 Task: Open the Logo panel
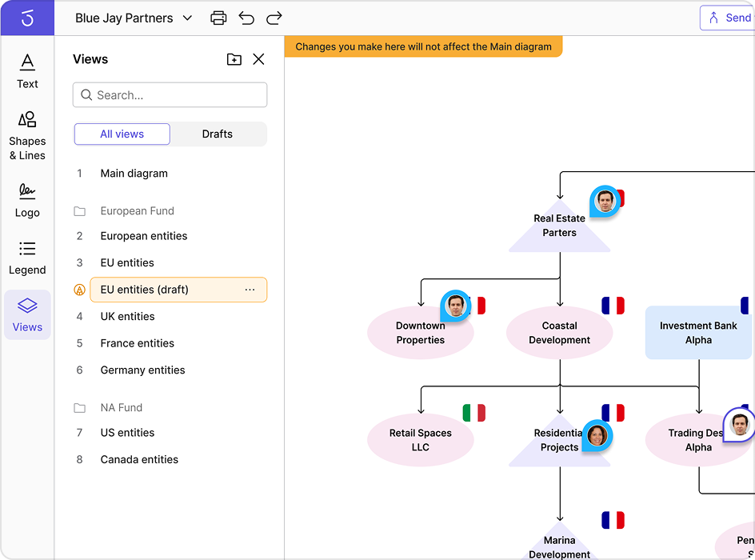tap(27, 200)
